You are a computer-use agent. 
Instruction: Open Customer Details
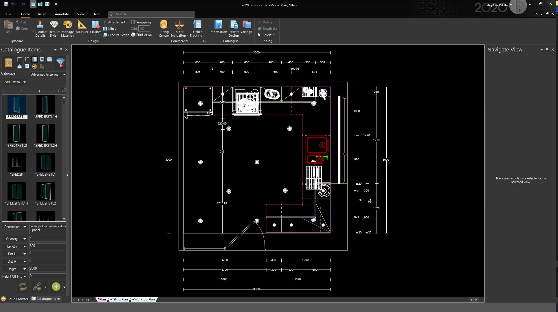tap(40, 29)
